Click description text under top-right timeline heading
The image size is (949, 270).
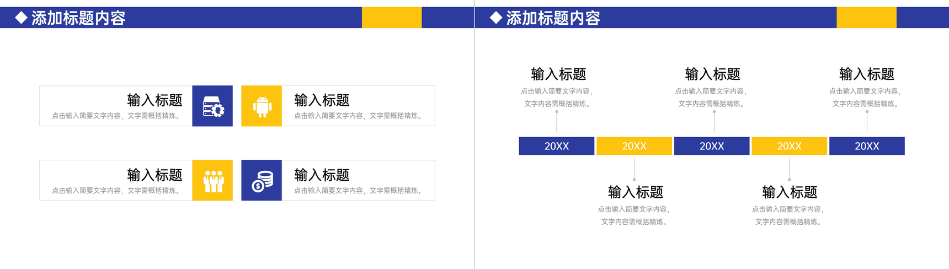(x=865, y=98)
